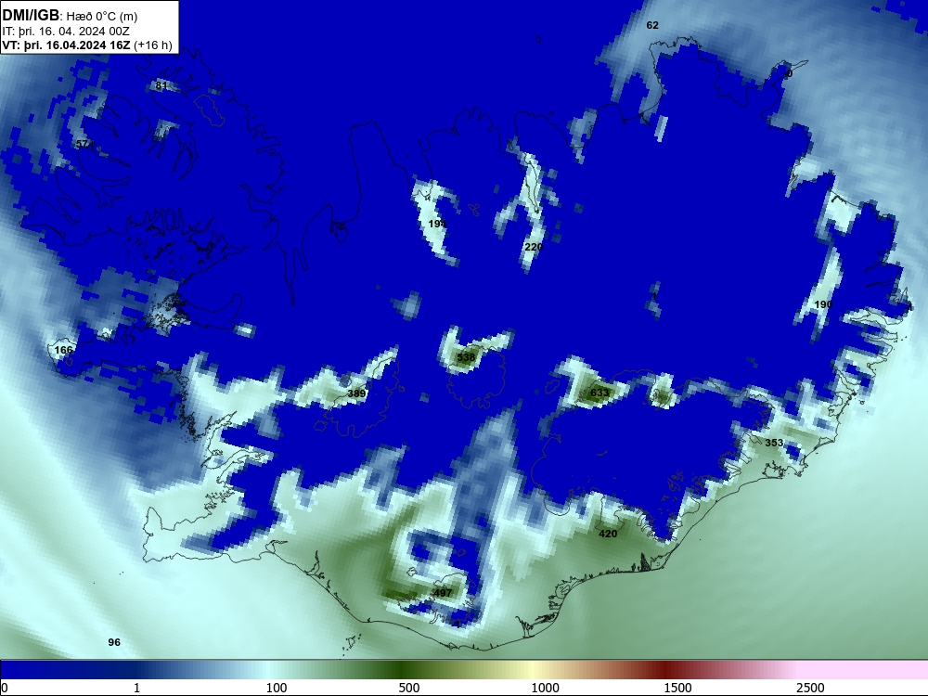Click the dark red 1500 m legend color
Image resolution: width=928 pixels, height=696 pixels.
664,670
